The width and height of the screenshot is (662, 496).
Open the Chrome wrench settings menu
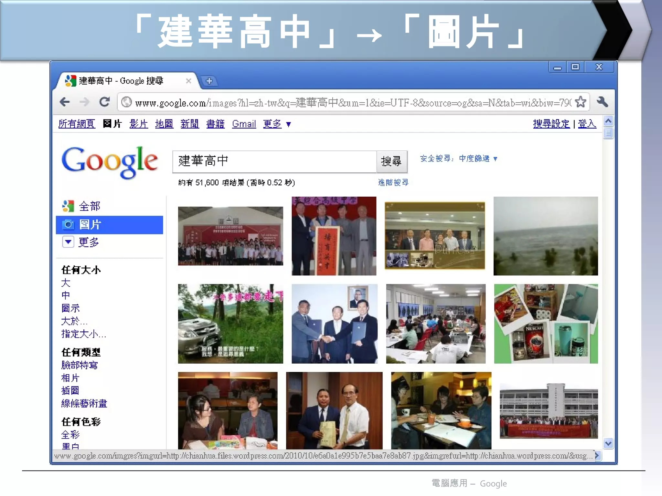(x=602, y=102)
